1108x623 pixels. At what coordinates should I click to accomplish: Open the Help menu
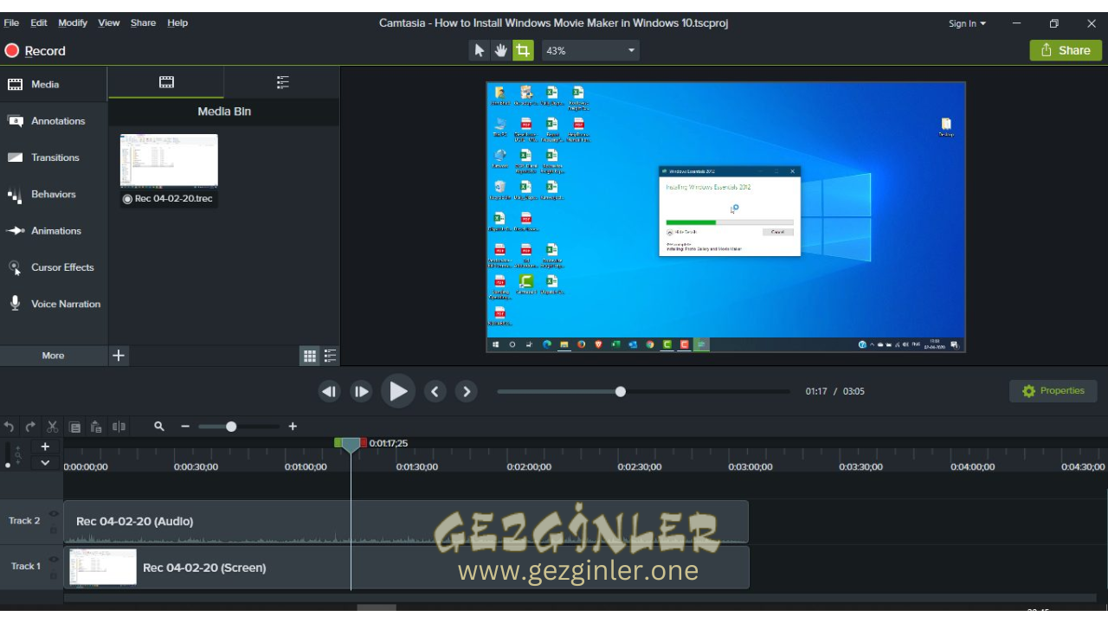click(177, 22)
